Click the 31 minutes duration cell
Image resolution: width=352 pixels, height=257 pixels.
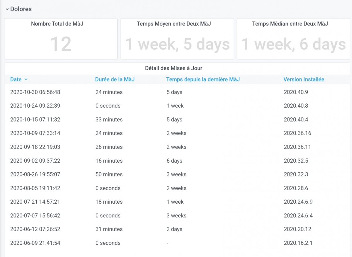109,229
